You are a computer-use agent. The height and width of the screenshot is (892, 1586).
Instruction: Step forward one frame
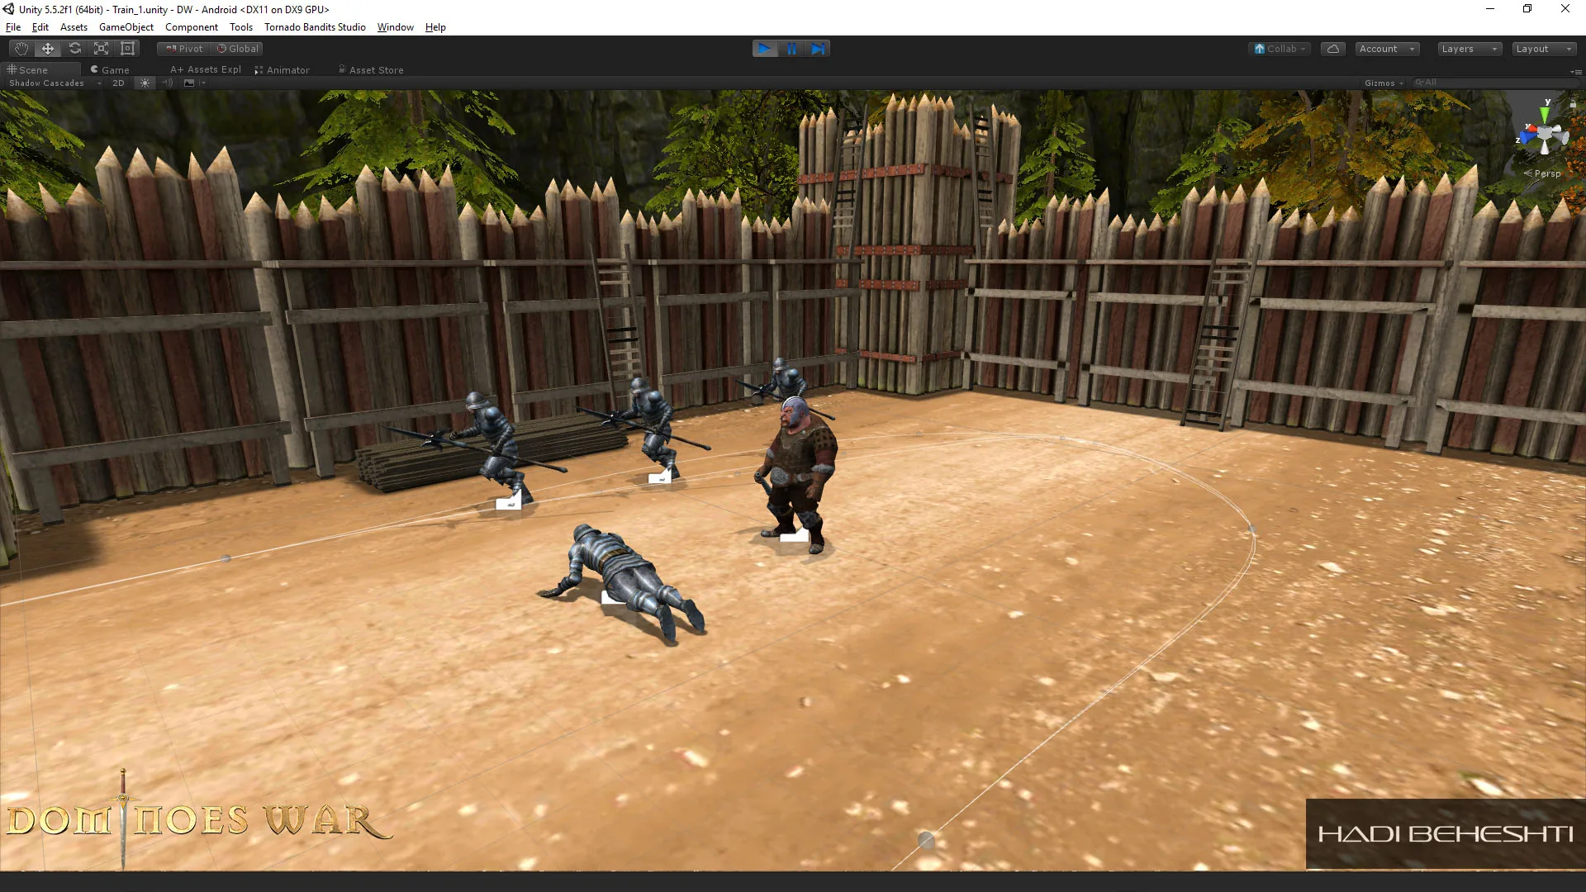(x=818, y=49)
